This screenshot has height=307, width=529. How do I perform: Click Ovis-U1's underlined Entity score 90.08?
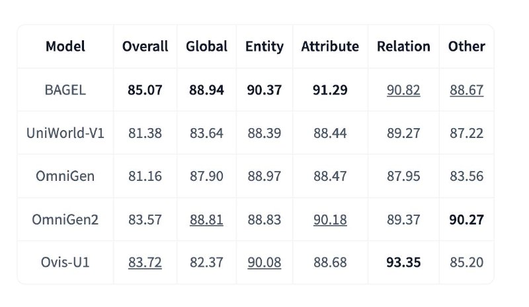pyautogui.click(x=264, y=263)
